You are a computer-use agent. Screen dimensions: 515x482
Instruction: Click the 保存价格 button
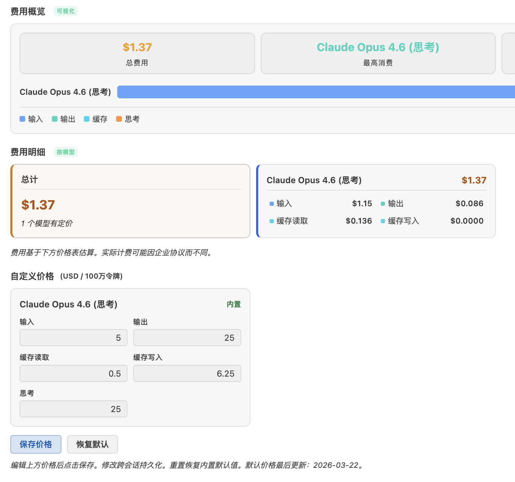pyautogui.click(x=36, y=444)
